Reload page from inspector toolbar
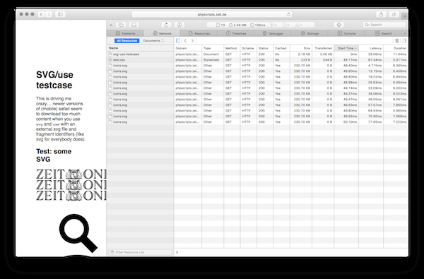Image resolution: width=424 pixels, height=279 pixels. tap(166, 25)
